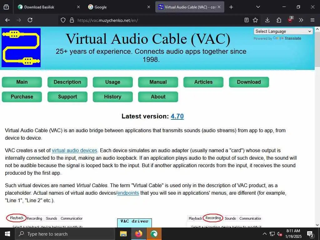The image size is (320, 240).
Task: List all tabs dropdown arrow
Action: (258, 7)
